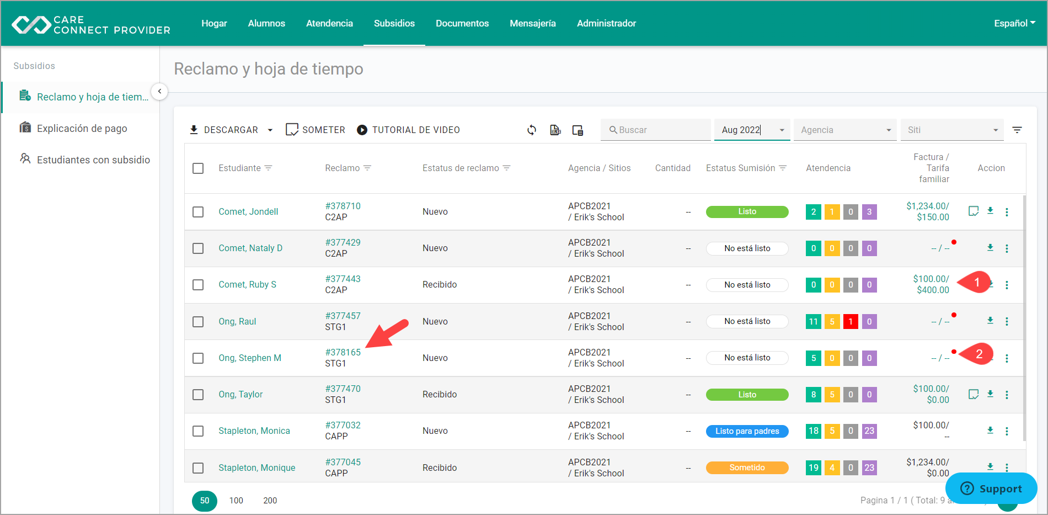Viewport: 1048px width, 515px height.
Task: Open the Agencia dropdown
Action: 845,130
